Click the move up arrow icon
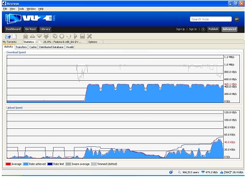 [x=32, y=36]
